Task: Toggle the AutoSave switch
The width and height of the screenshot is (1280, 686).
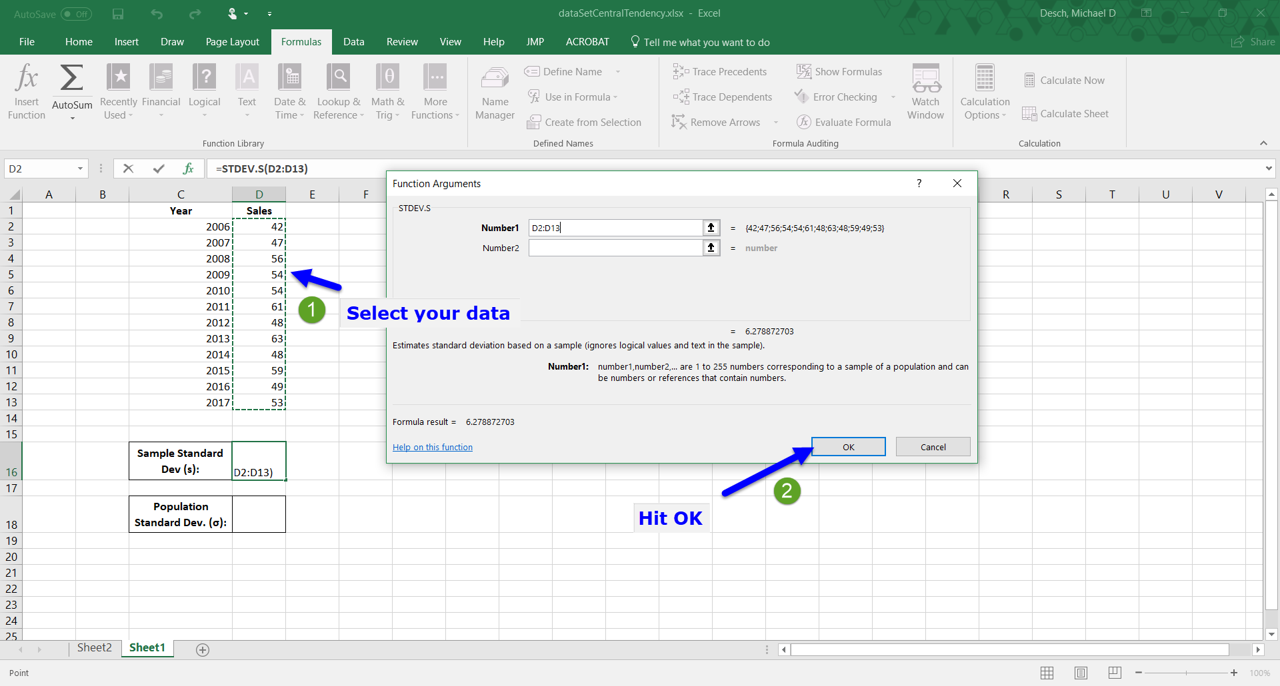Action: pos(76,14)
